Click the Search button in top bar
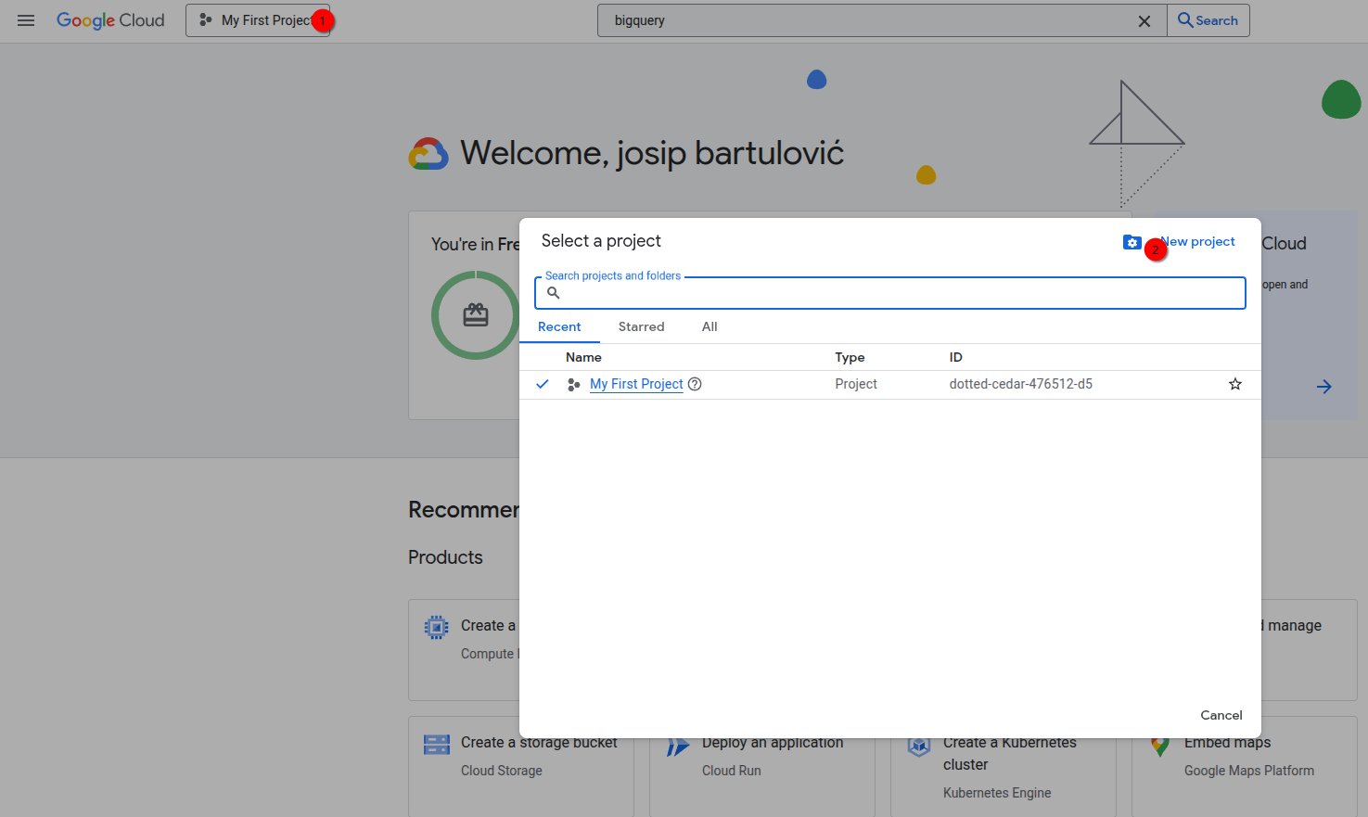 1208,20
